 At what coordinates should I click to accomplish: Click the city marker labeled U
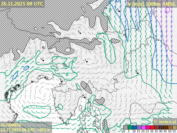(43, 60)
